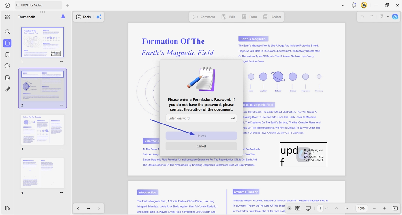This screenshot has height=215, width=402.
Task: Select page 2 thumbnail
Action: point(43,86)
